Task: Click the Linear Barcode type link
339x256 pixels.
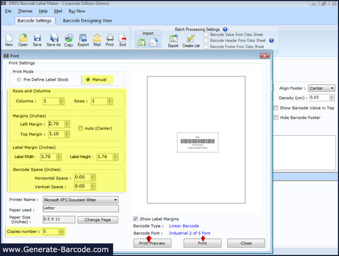Action: (x=184, y=226)
